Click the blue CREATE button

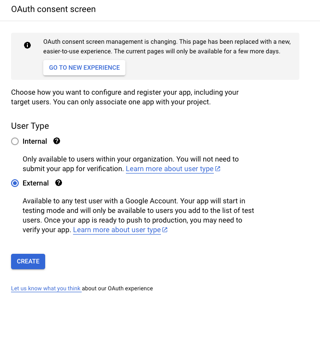point(28,261)
